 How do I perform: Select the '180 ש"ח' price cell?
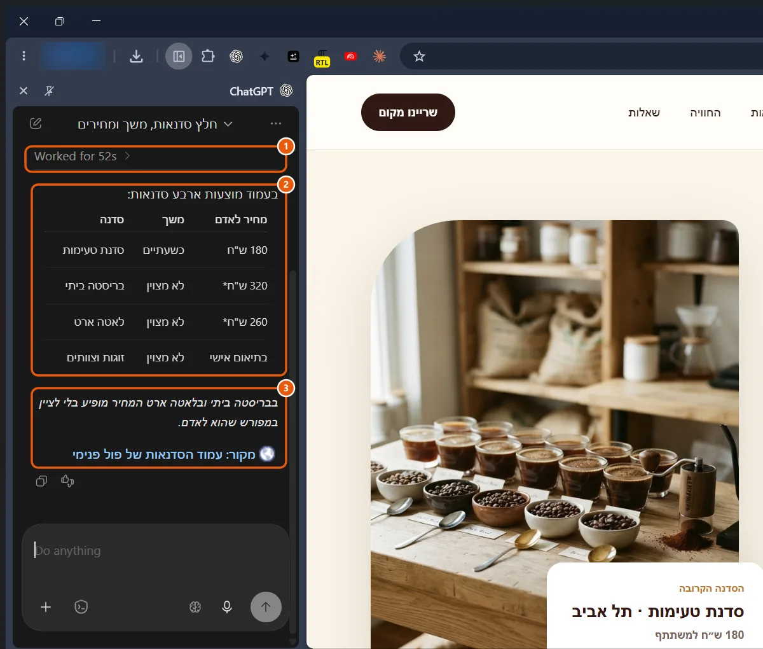click(x=247, y=250)
